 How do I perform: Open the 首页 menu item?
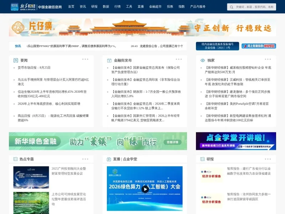(x=71, y=6)
